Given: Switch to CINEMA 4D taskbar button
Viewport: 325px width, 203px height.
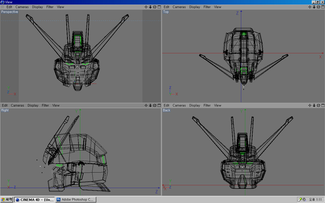Looking at the screenshot, I should pyautogui.click(x=35, y=200).
